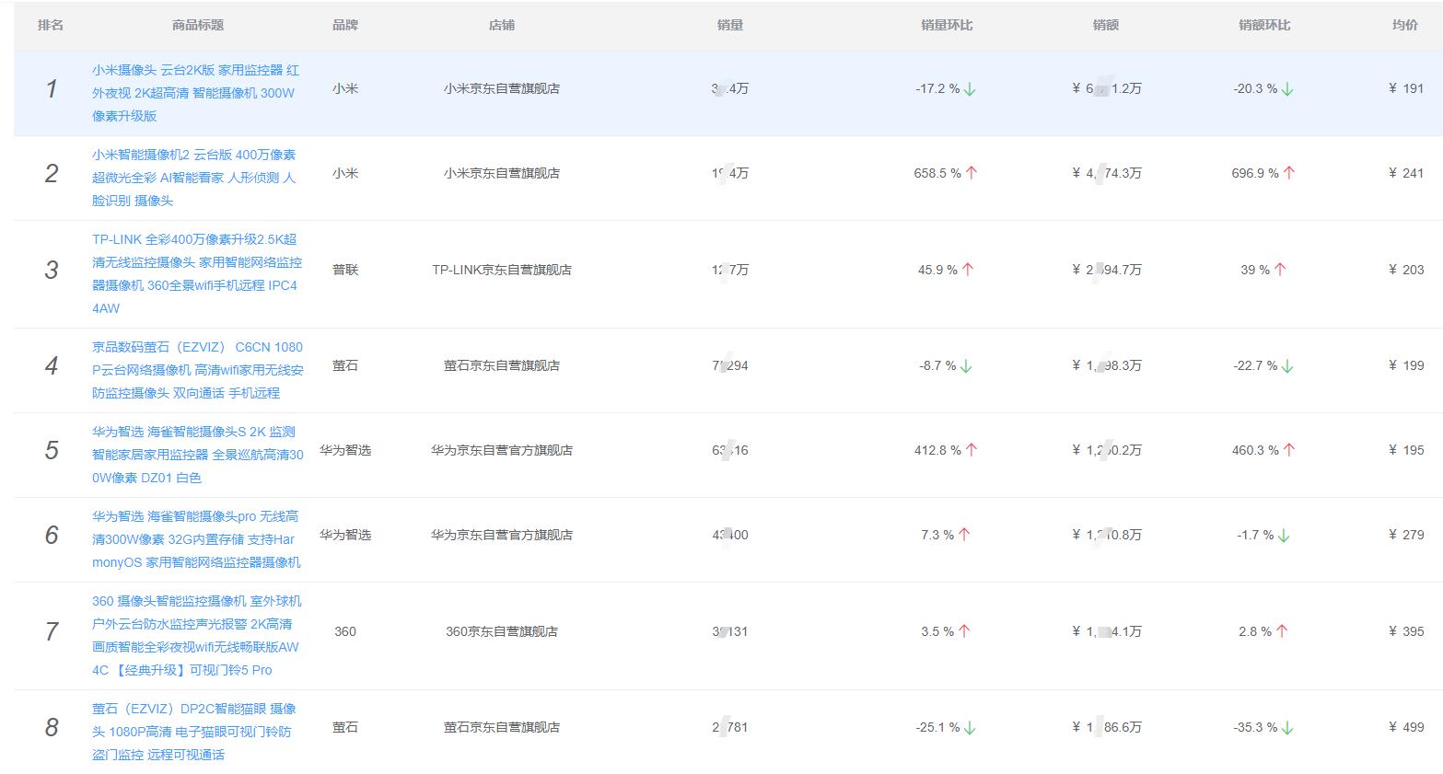1443x774 pixels.
Task: Select the 萤石京东自营旗舰店 cell in rank 4 row
Action: click(x=502, y=365)
